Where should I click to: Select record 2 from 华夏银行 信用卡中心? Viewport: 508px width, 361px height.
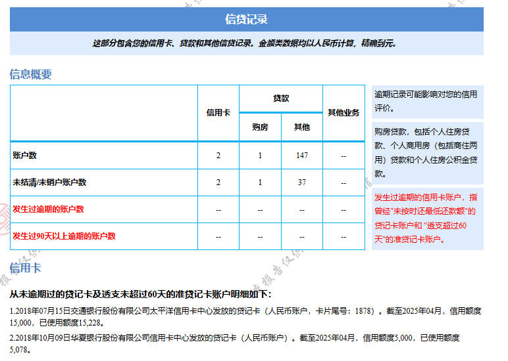tap(234, 343)
